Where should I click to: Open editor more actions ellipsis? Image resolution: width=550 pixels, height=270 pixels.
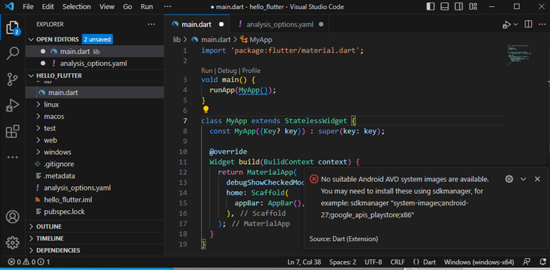click(542, 24)
